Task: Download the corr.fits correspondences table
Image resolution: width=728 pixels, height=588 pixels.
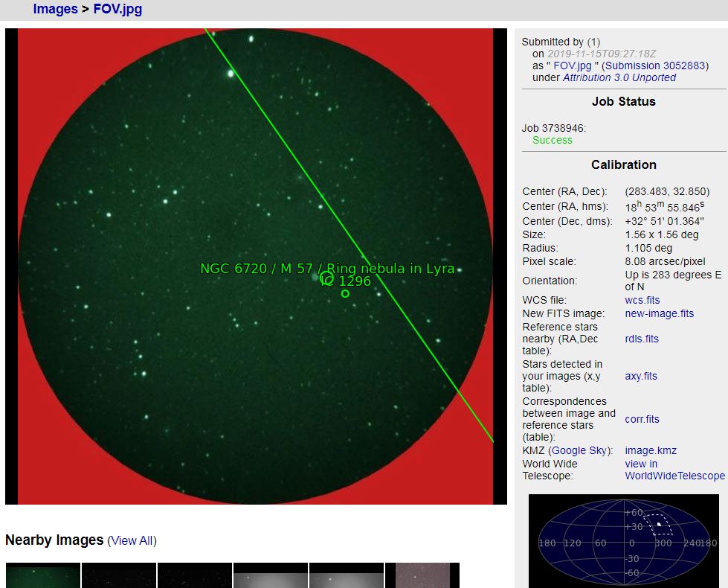Action: click(x=642, y=419)
